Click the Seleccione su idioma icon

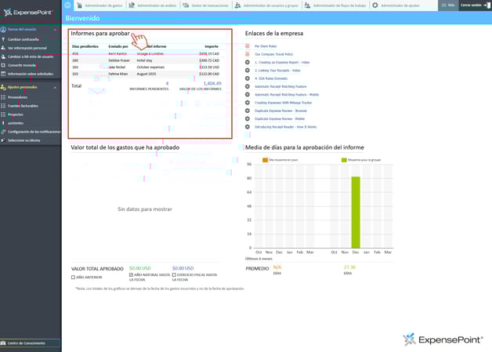[x=3, y=140]
